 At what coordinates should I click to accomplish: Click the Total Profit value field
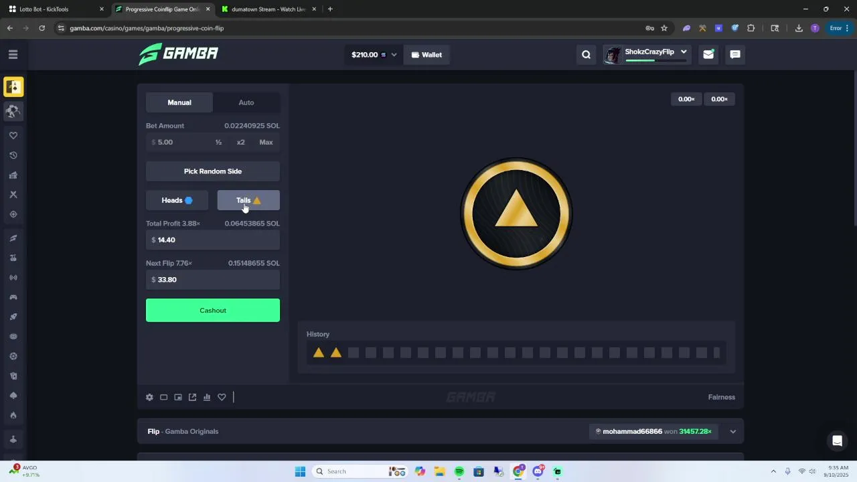click(x=213, y=240)
